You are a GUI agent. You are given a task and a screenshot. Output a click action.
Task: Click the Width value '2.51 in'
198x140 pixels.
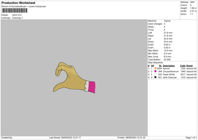click(193, 11)
